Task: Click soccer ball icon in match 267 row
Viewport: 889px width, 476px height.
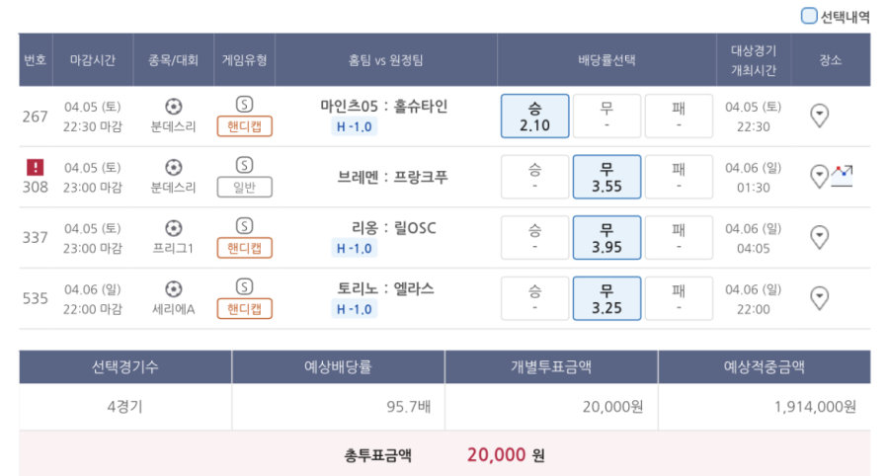Action: click(x=174, y=107)
